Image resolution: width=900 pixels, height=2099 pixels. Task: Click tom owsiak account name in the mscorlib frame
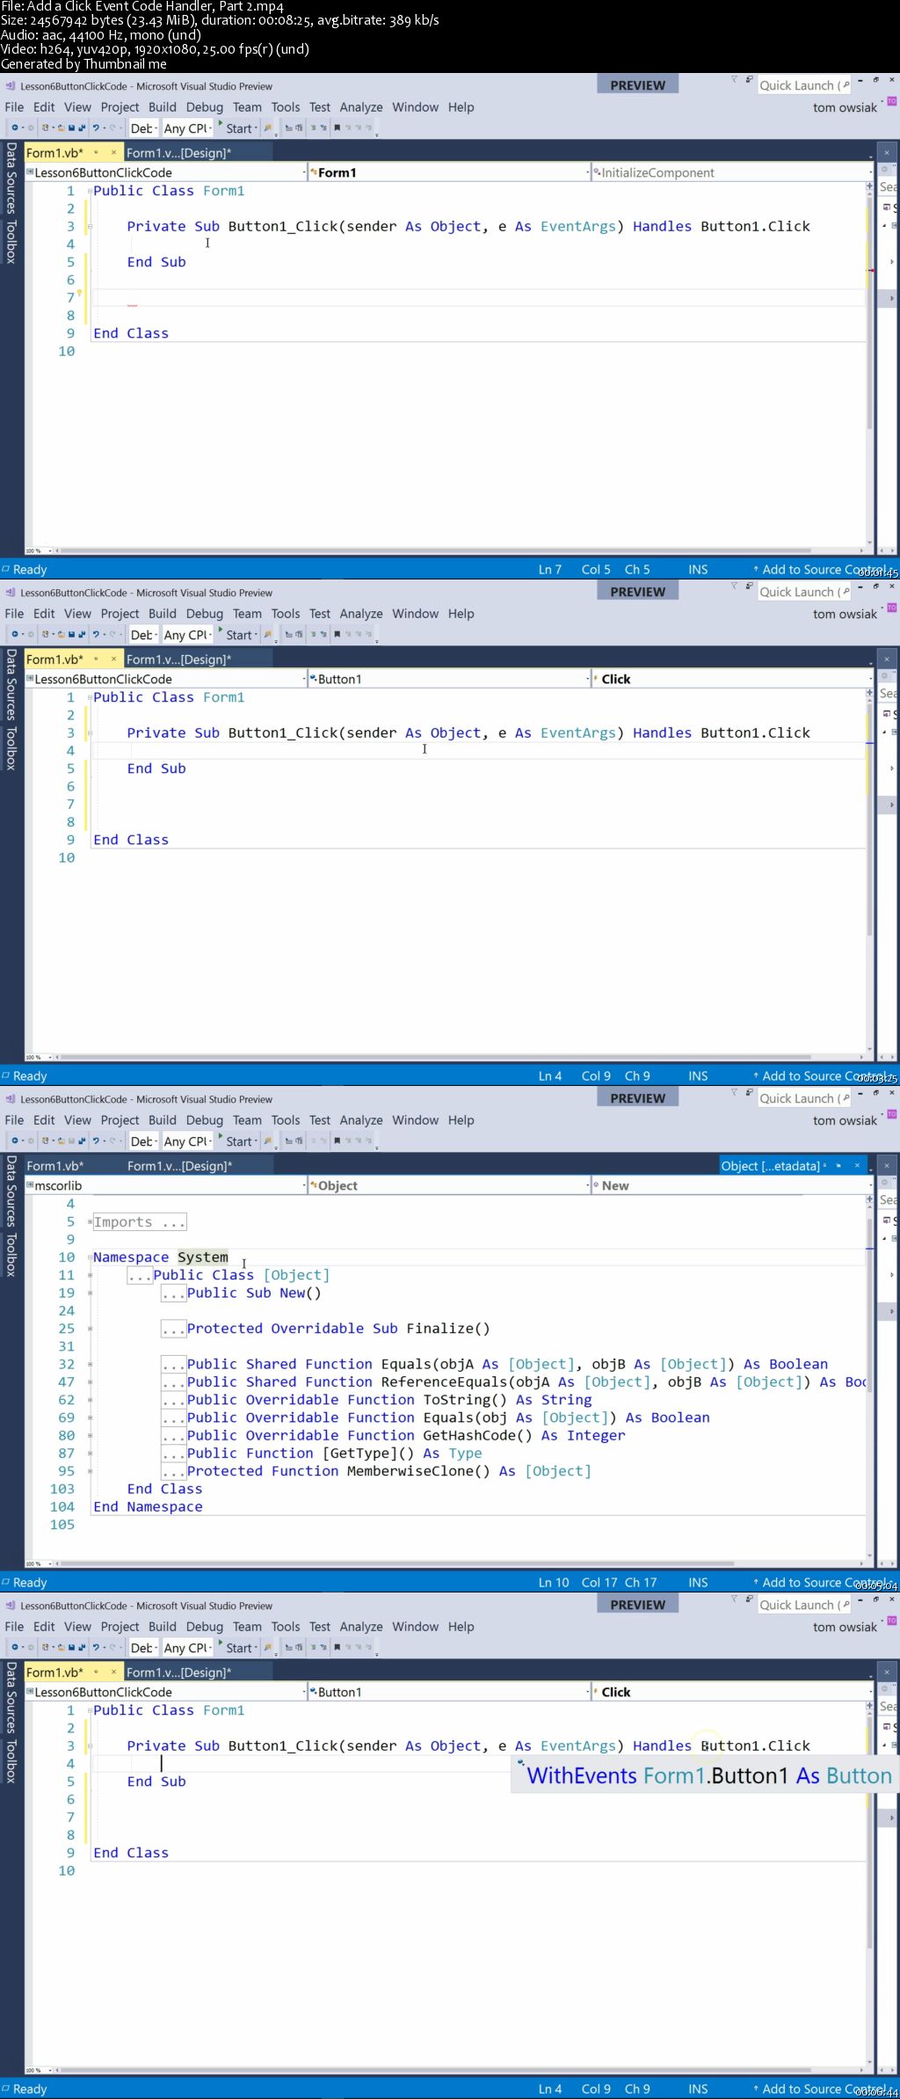point(845,1120)
